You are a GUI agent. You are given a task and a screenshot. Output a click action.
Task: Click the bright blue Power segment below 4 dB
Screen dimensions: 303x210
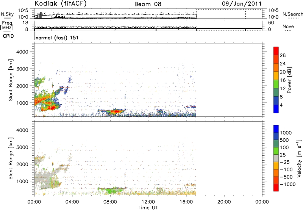[276, 109]
